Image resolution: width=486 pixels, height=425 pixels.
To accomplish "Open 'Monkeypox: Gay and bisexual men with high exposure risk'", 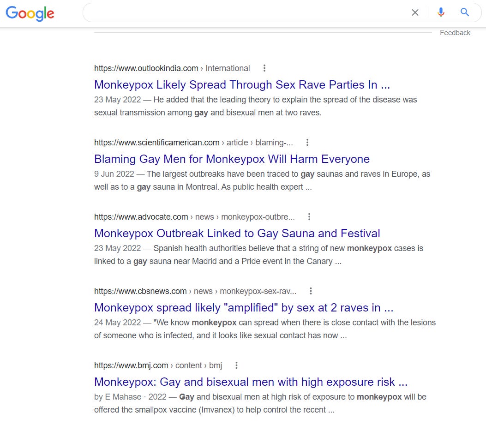I will point(251,382).
